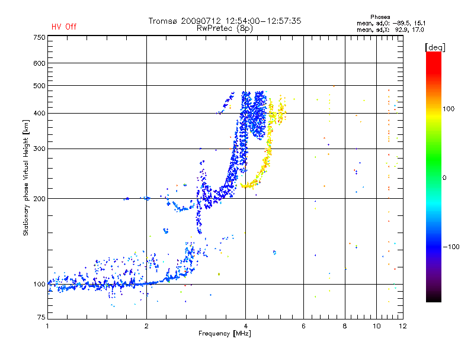Click the y-axis tick label '600'
This screenshot has width=474, height=355.
pos(39,63)
